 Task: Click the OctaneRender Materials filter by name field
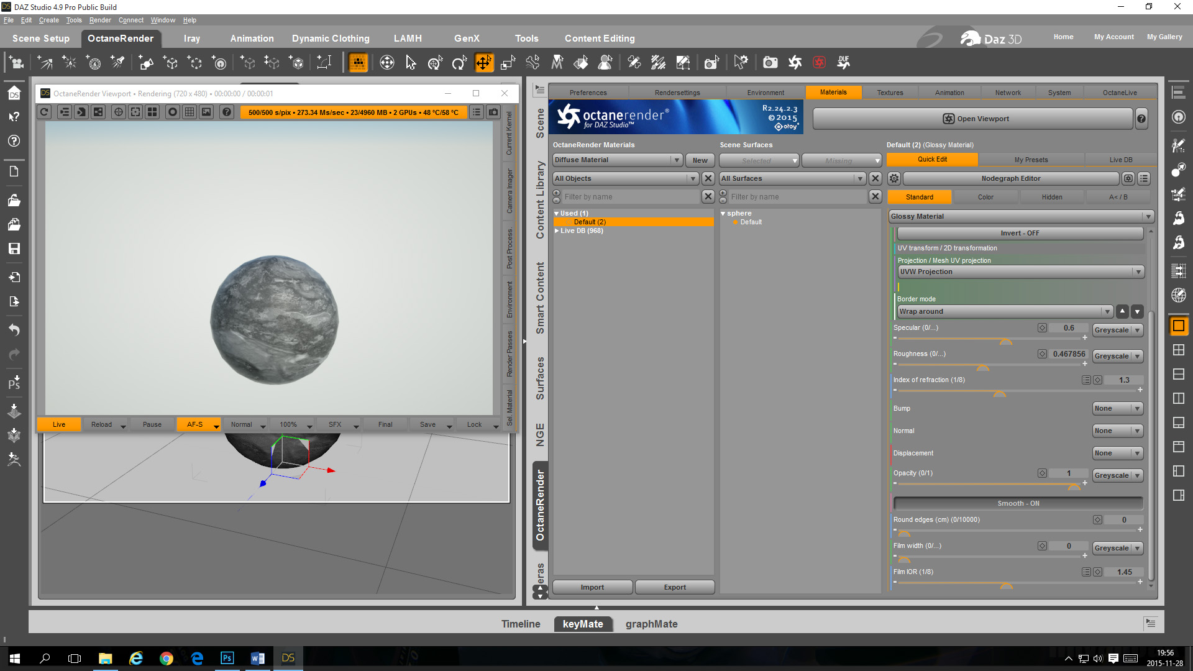[630, 196]
